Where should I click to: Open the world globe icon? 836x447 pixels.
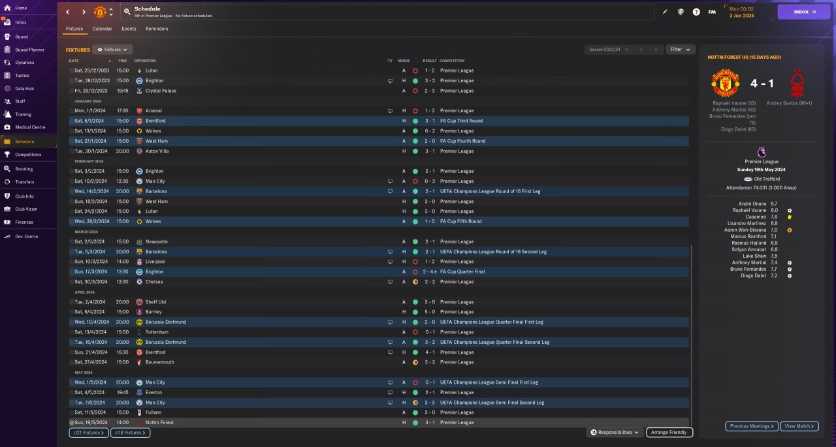coord(681,12)
